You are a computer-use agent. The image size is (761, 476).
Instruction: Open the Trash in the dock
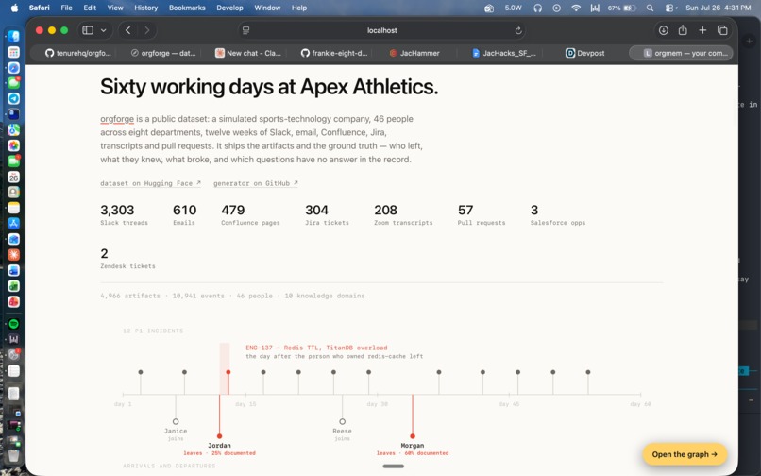[13, 455]
